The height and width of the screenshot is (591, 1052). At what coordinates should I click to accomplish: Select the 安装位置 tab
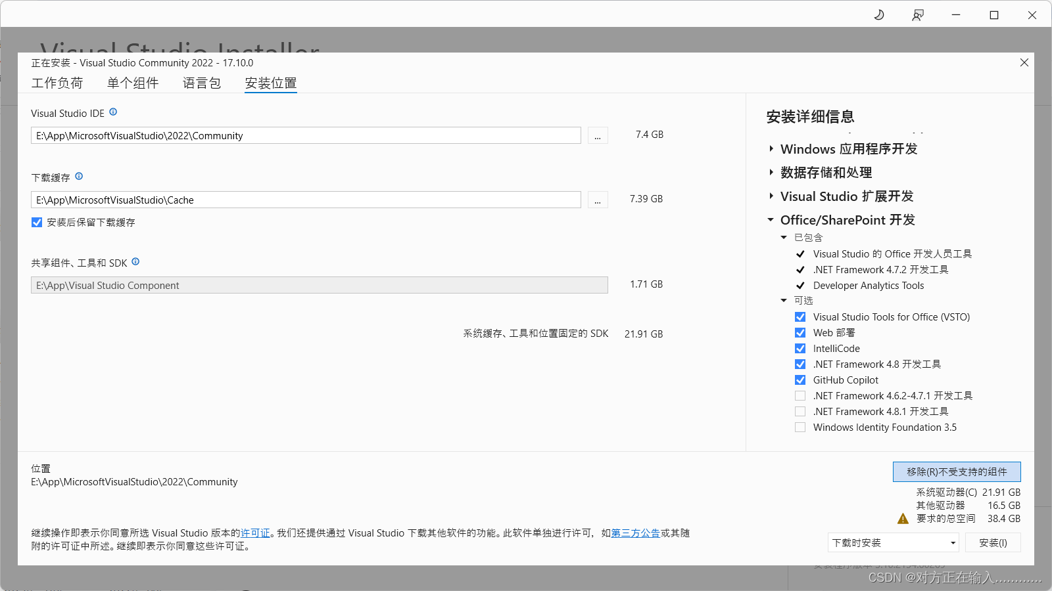coord(271,83)
